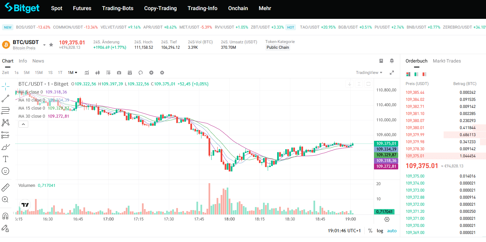The image size is (486, 242).
Task: Open the chart display settings list icon
Action: click(108, 73)
